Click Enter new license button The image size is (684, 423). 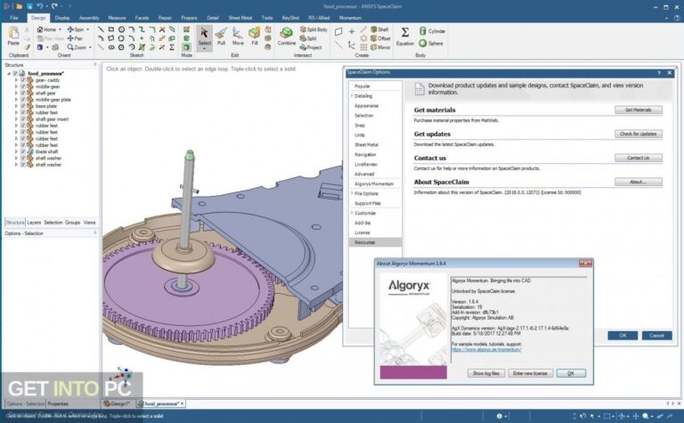coord(530,373)
